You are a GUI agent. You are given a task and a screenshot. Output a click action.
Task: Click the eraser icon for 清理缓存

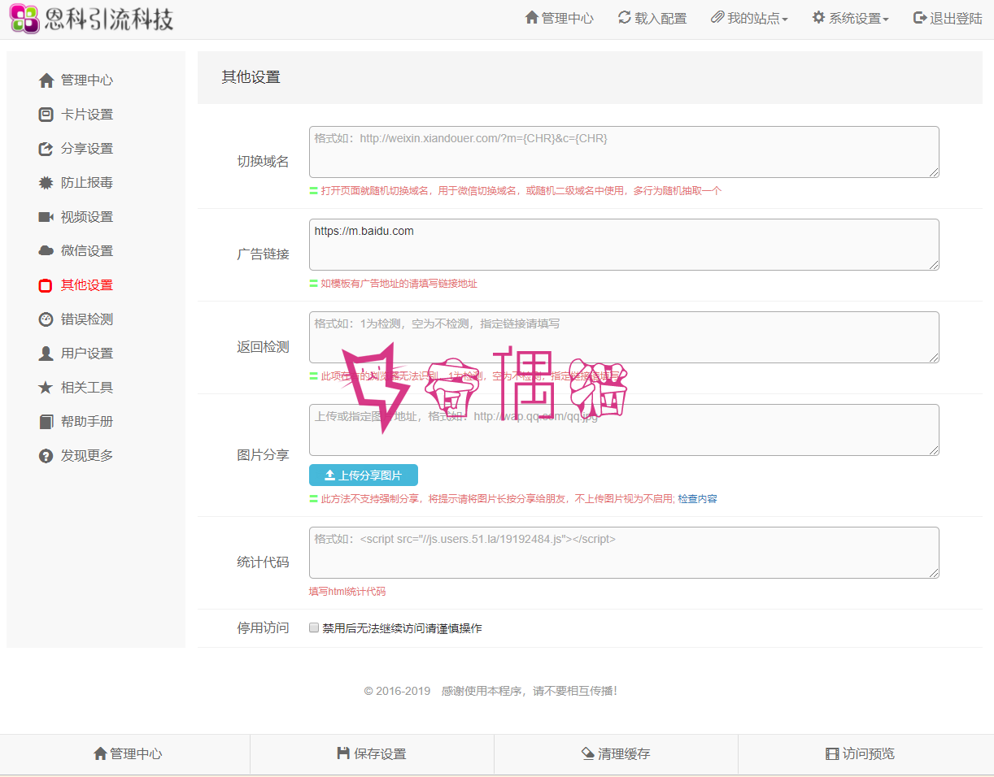(x=588, y=754)
